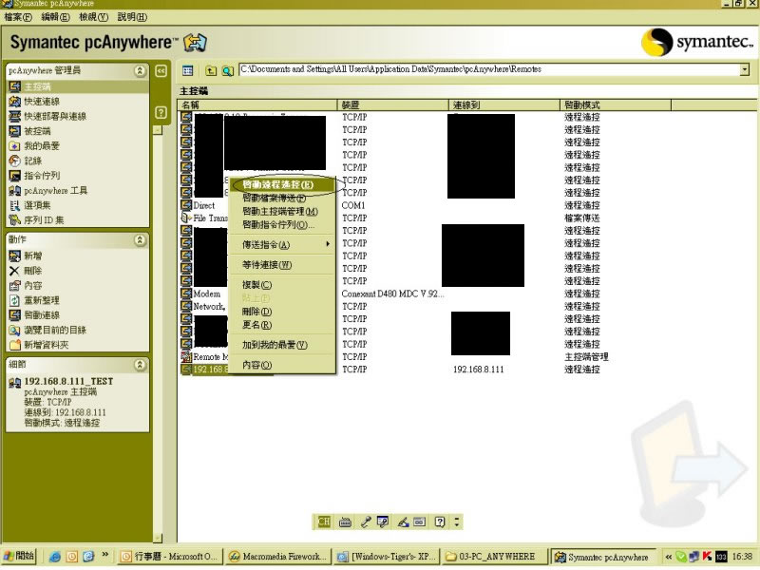Choose 啟動指令佇列(O) in context menu

point(281,224)
